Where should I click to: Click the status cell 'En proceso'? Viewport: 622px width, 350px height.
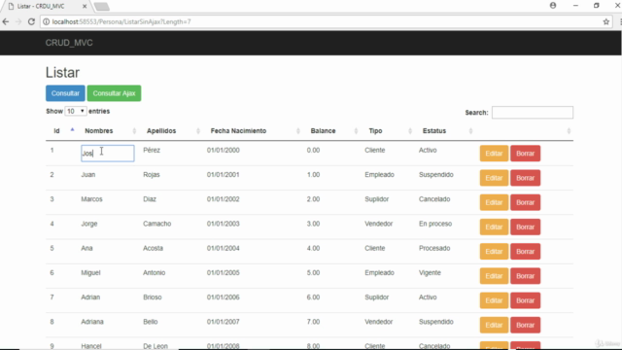click(435, 224)
